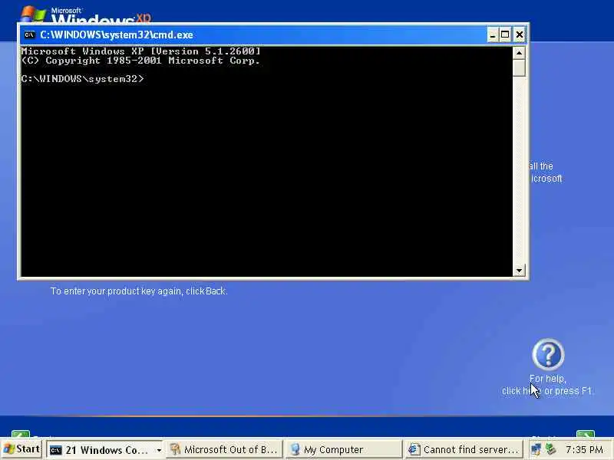Click the first network system tray icon
This screenshot has height=460, width=614.
point(536,449)
